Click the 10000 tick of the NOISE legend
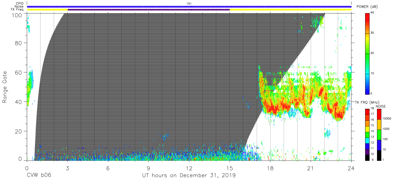Screen dimensions: 395x182 click(387, 118)
